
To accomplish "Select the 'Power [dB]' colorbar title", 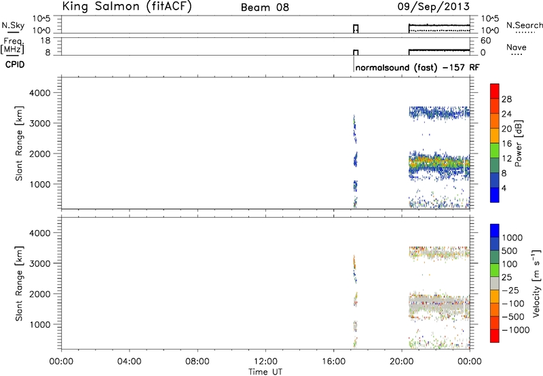I will [x=518, y=143].
